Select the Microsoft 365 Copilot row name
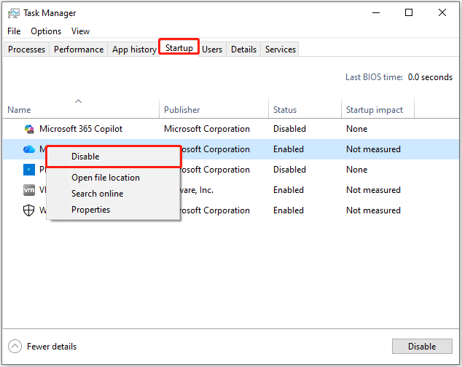 click(x=81, y=129)
